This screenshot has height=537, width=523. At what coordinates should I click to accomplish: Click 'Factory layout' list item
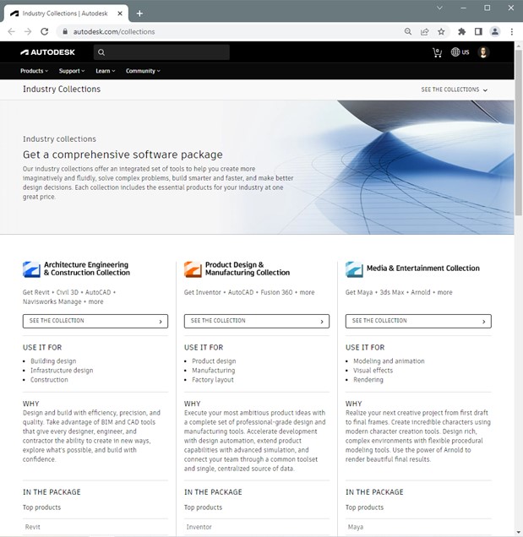click(212, 380)
